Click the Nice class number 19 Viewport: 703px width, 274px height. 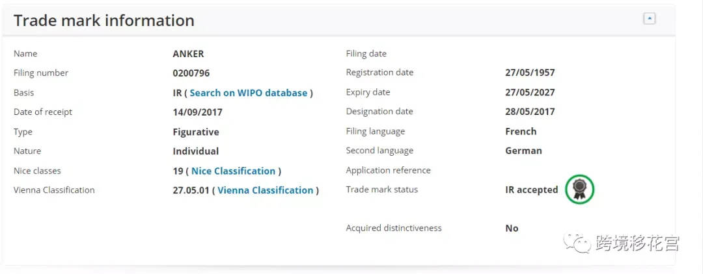tap(178, 171)
